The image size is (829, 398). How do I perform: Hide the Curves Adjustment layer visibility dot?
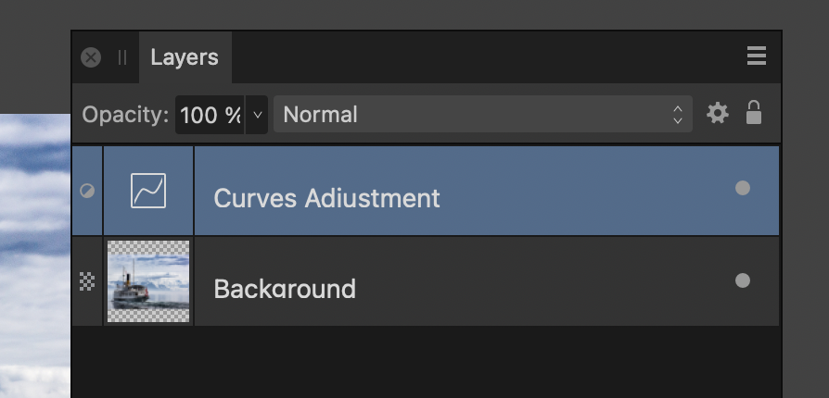(742, 188)
